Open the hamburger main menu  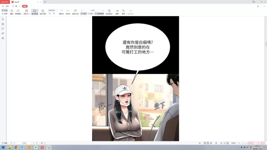(3, 6)
